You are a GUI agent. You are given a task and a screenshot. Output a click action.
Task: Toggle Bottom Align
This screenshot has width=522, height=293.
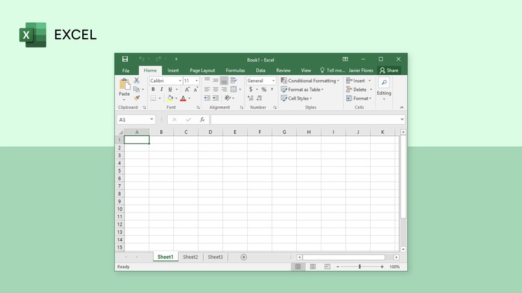[x=224, y=81]
